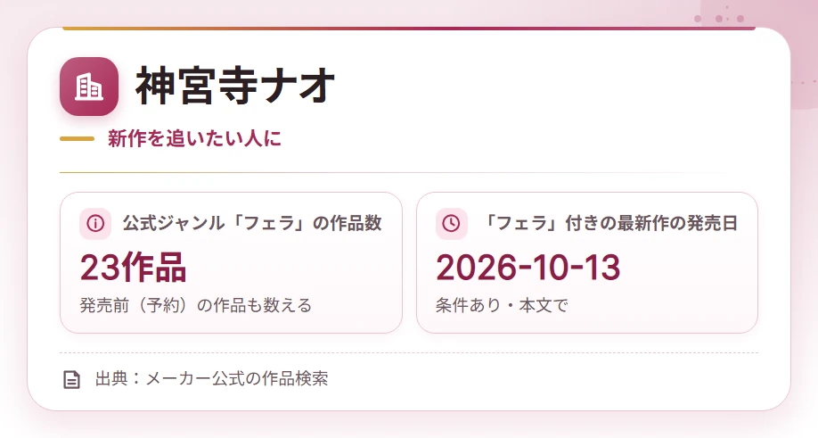Click the 23作品 count value
The height and width of the screenshot is (438, 818).
pyautogui.click(x=133, y=268)
